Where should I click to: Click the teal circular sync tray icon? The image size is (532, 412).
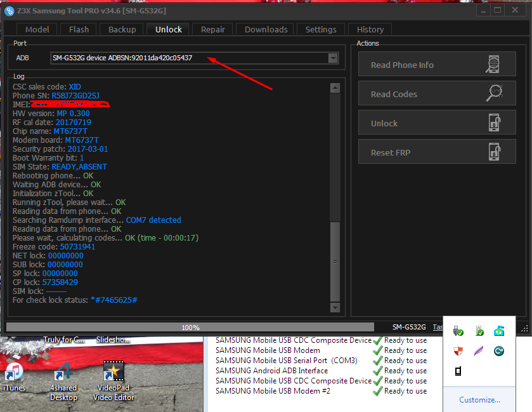[499, 351]
